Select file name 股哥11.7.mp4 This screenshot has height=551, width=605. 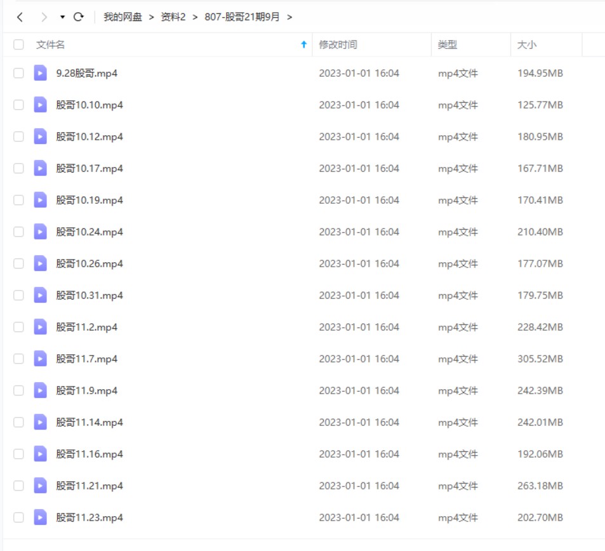(x=87, y=359)
